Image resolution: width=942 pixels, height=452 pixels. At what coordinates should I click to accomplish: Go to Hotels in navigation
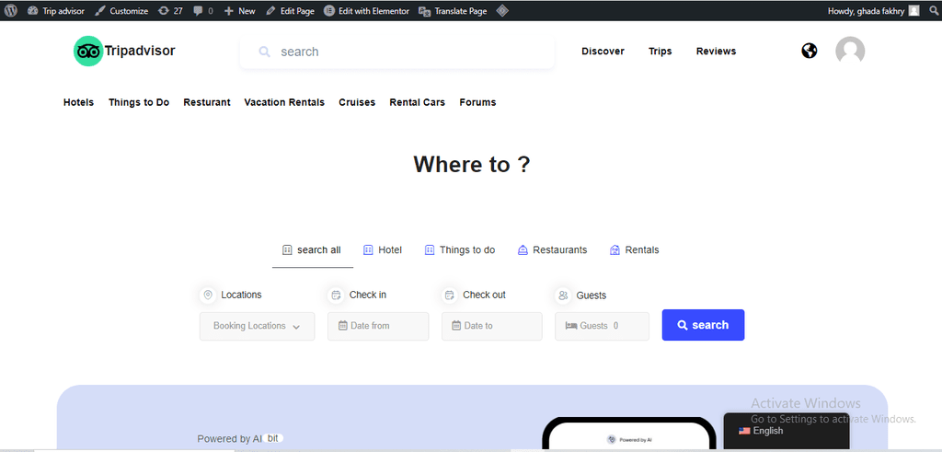(x=79, y=102)
